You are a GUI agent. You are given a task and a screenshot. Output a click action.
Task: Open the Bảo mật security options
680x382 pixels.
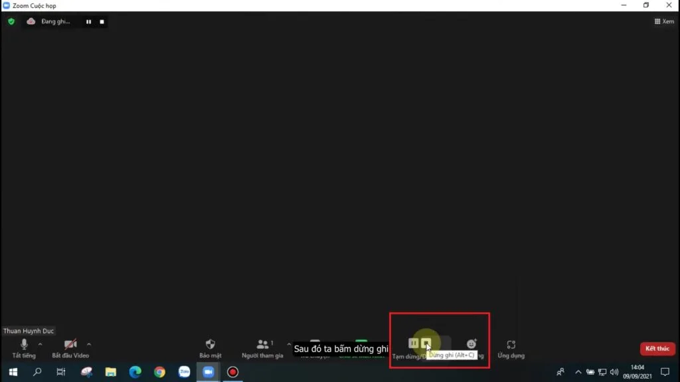(x=210, y=347)
